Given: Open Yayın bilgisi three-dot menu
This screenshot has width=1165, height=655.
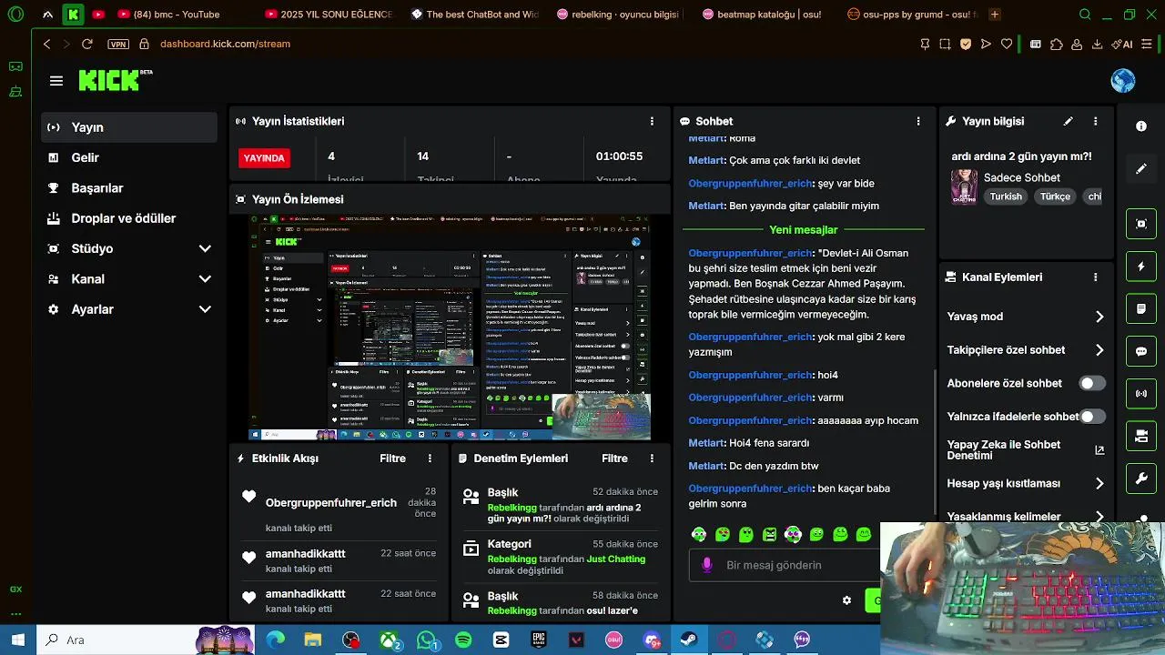Looking at the screenshot, I should (x=1096, y=121).
